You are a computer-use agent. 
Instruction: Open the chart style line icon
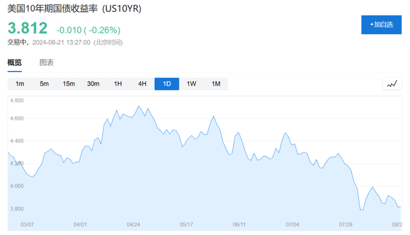coord(392,84)
